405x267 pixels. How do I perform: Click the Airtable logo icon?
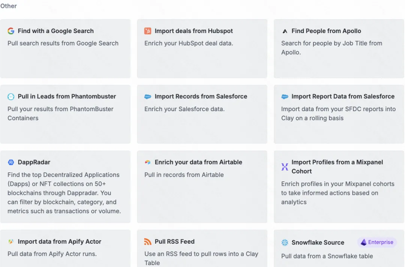click(148, 162)
